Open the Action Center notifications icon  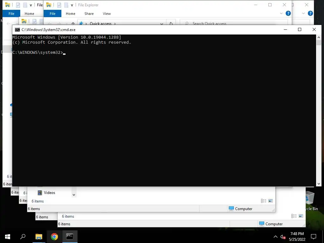pyautogui.click(x=314, y=237)
